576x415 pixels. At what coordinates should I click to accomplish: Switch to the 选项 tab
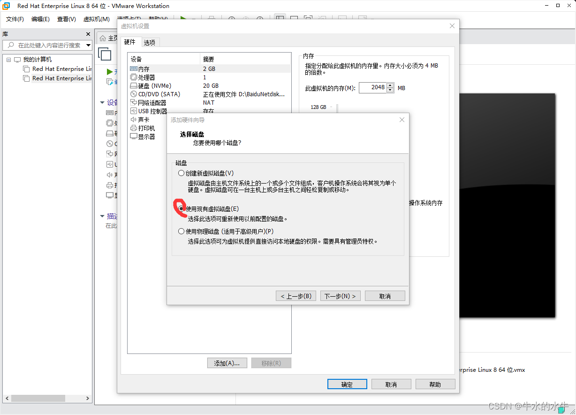coord(150,42)
